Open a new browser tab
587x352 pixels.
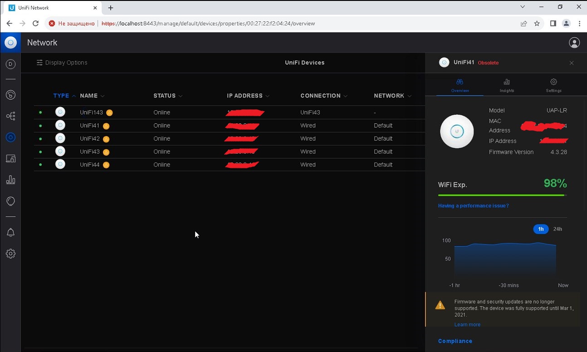[x=111, y=8]
